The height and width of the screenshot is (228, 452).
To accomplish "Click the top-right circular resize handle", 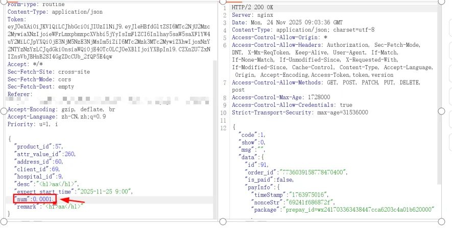I will tap(442, 2).
